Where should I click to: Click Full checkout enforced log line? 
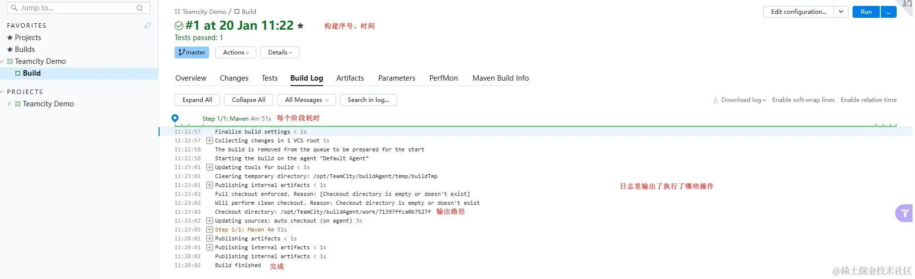pyautogui.click(x=342, y=194)
